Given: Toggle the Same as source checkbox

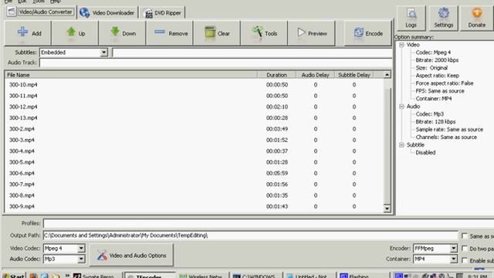Looking at the screenshot, I should 465,236.
